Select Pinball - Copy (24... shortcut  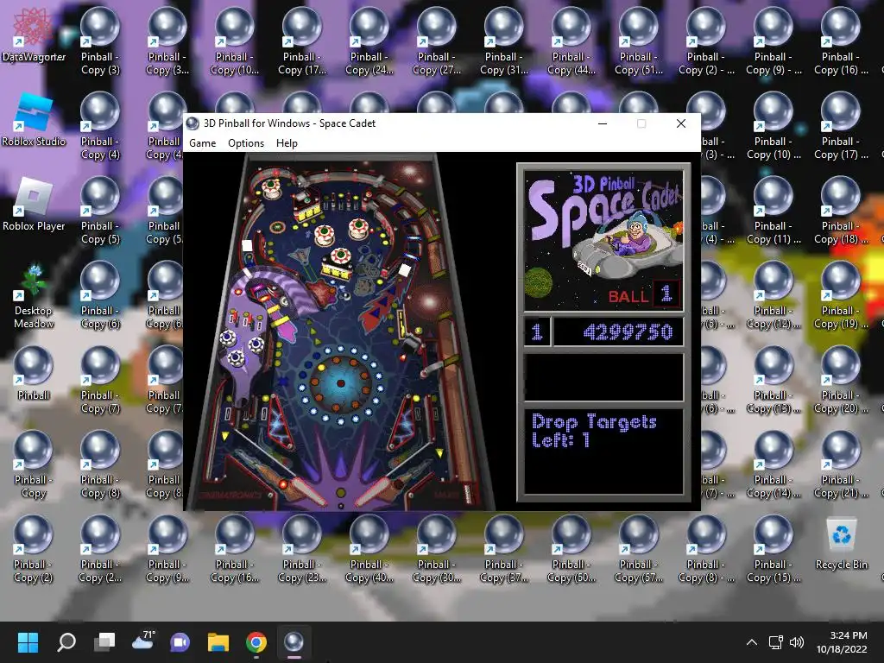click(x=369, y=41)
